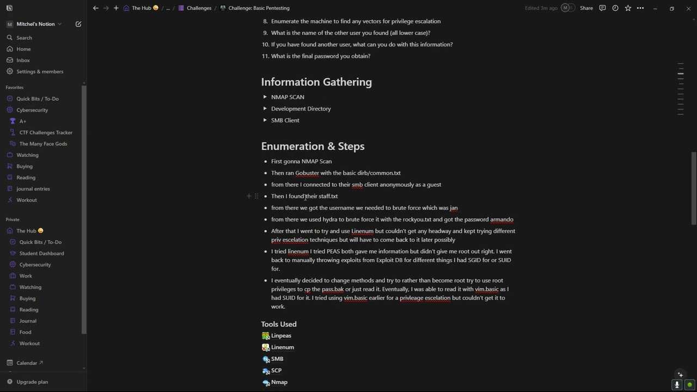Expand the NMAP SCAN toggle
The width and height of the screenshot is (697, 392).
(265, 97)
